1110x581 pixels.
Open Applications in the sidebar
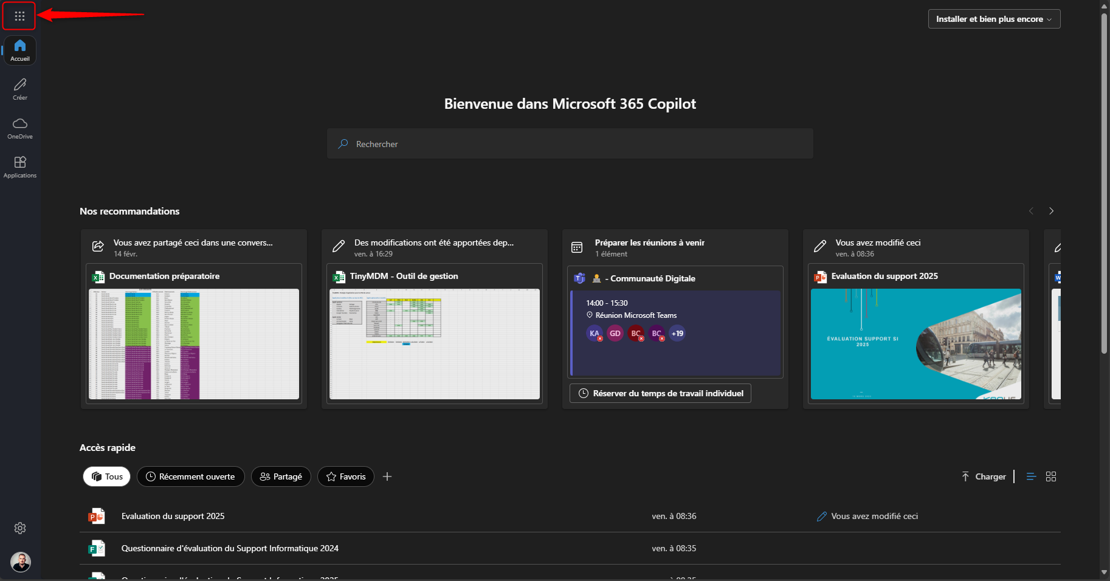pyautogui.click(x=20, y=167)
